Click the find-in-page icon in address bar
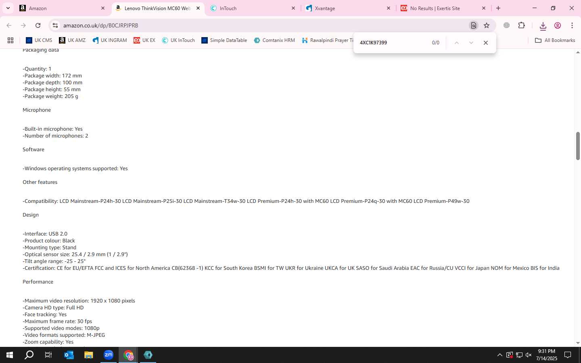581x363 pixels. tap(474, 25)
